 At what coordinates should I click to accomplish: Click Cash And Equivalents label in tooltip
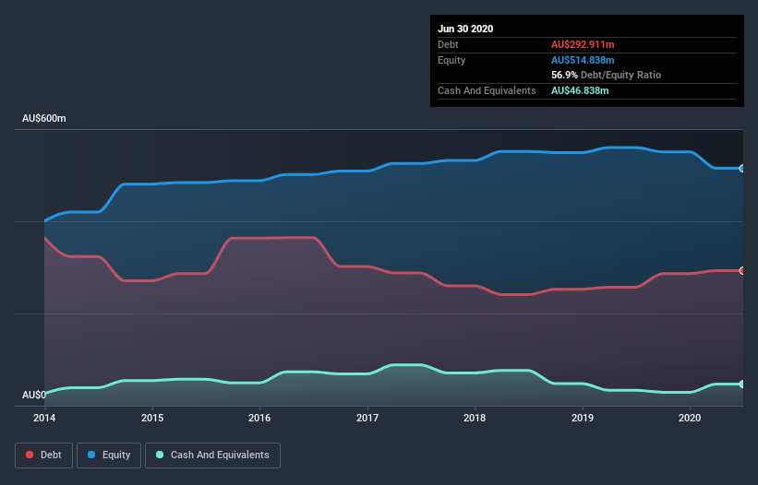click(x=487, y=90)
